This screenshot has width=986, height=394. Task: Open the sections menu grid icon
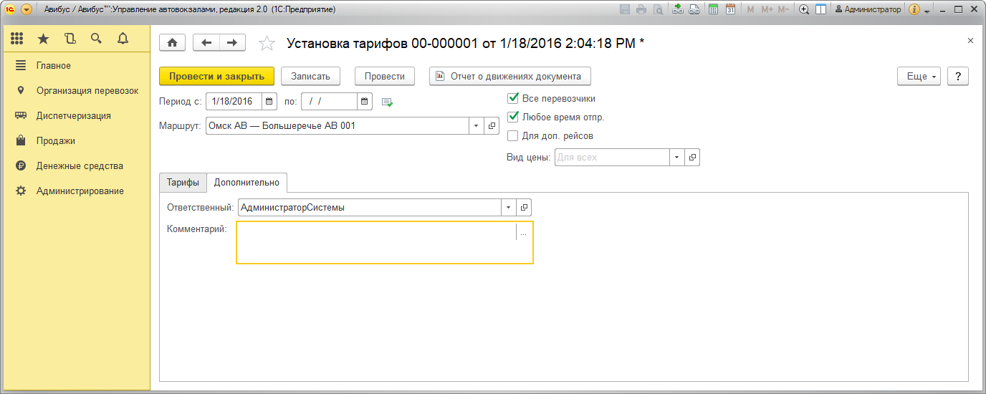pyautogui.click(x=17, y=39)
